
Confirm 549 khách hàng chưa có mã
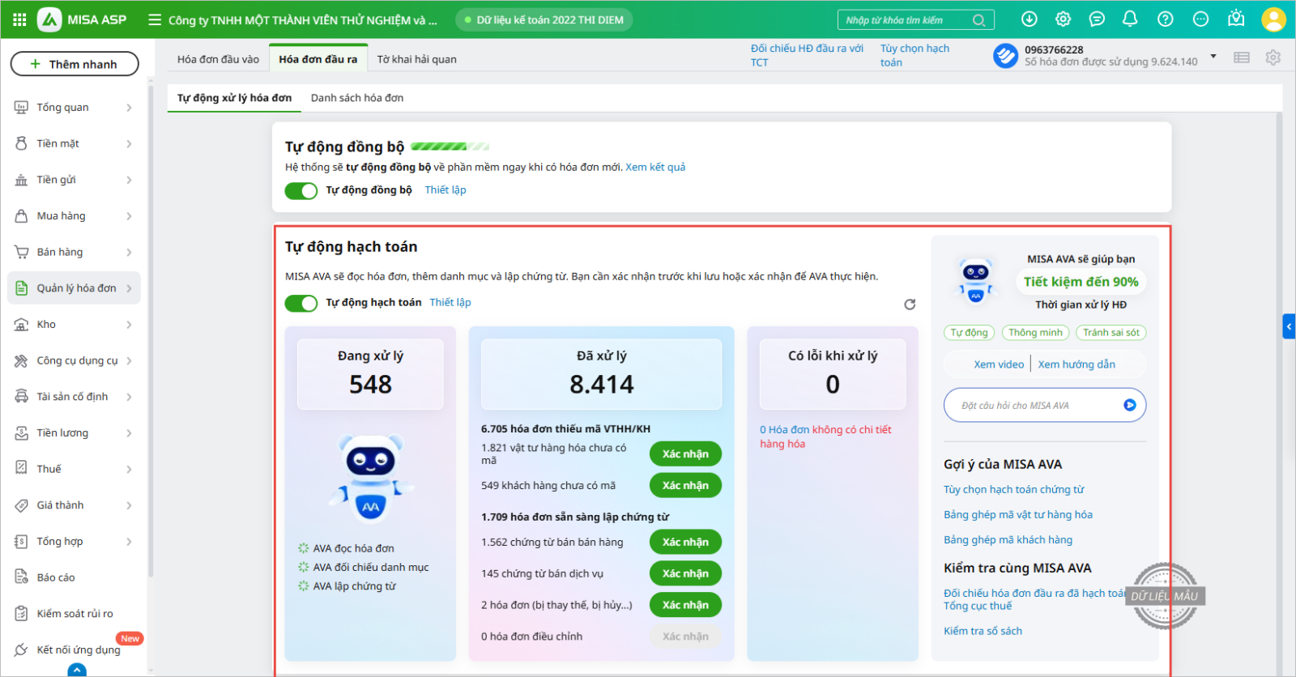tap(684, 485)
